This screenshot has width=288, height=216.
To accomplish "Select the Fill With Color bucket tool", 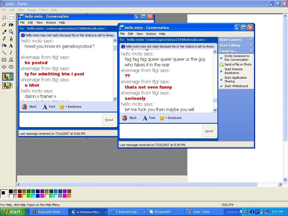I will [x=11, y=25].
